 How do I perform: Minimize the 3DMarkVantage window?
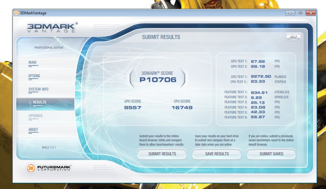(290, 13)
